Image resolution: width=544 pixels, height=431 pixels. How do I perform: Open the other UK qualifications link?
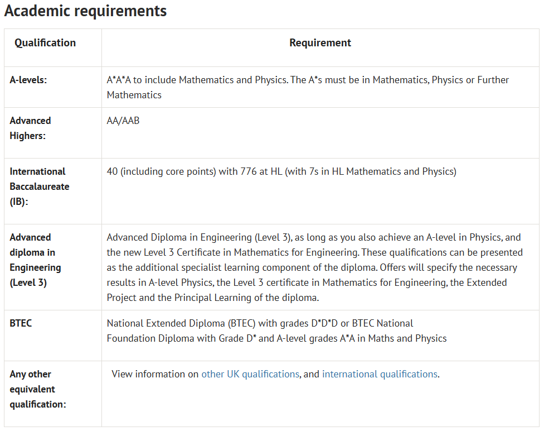[250, 374]
